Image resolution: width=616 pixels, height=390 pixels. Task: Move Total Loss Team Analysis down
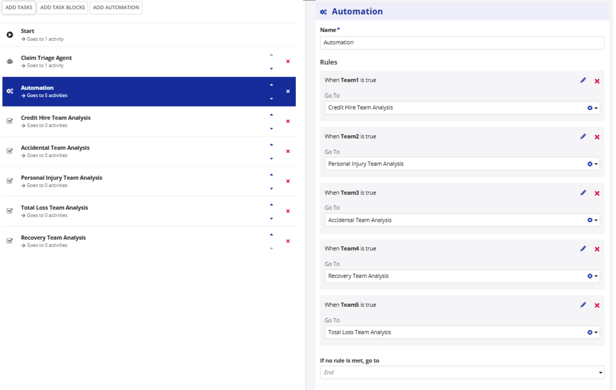pos(271,218)
